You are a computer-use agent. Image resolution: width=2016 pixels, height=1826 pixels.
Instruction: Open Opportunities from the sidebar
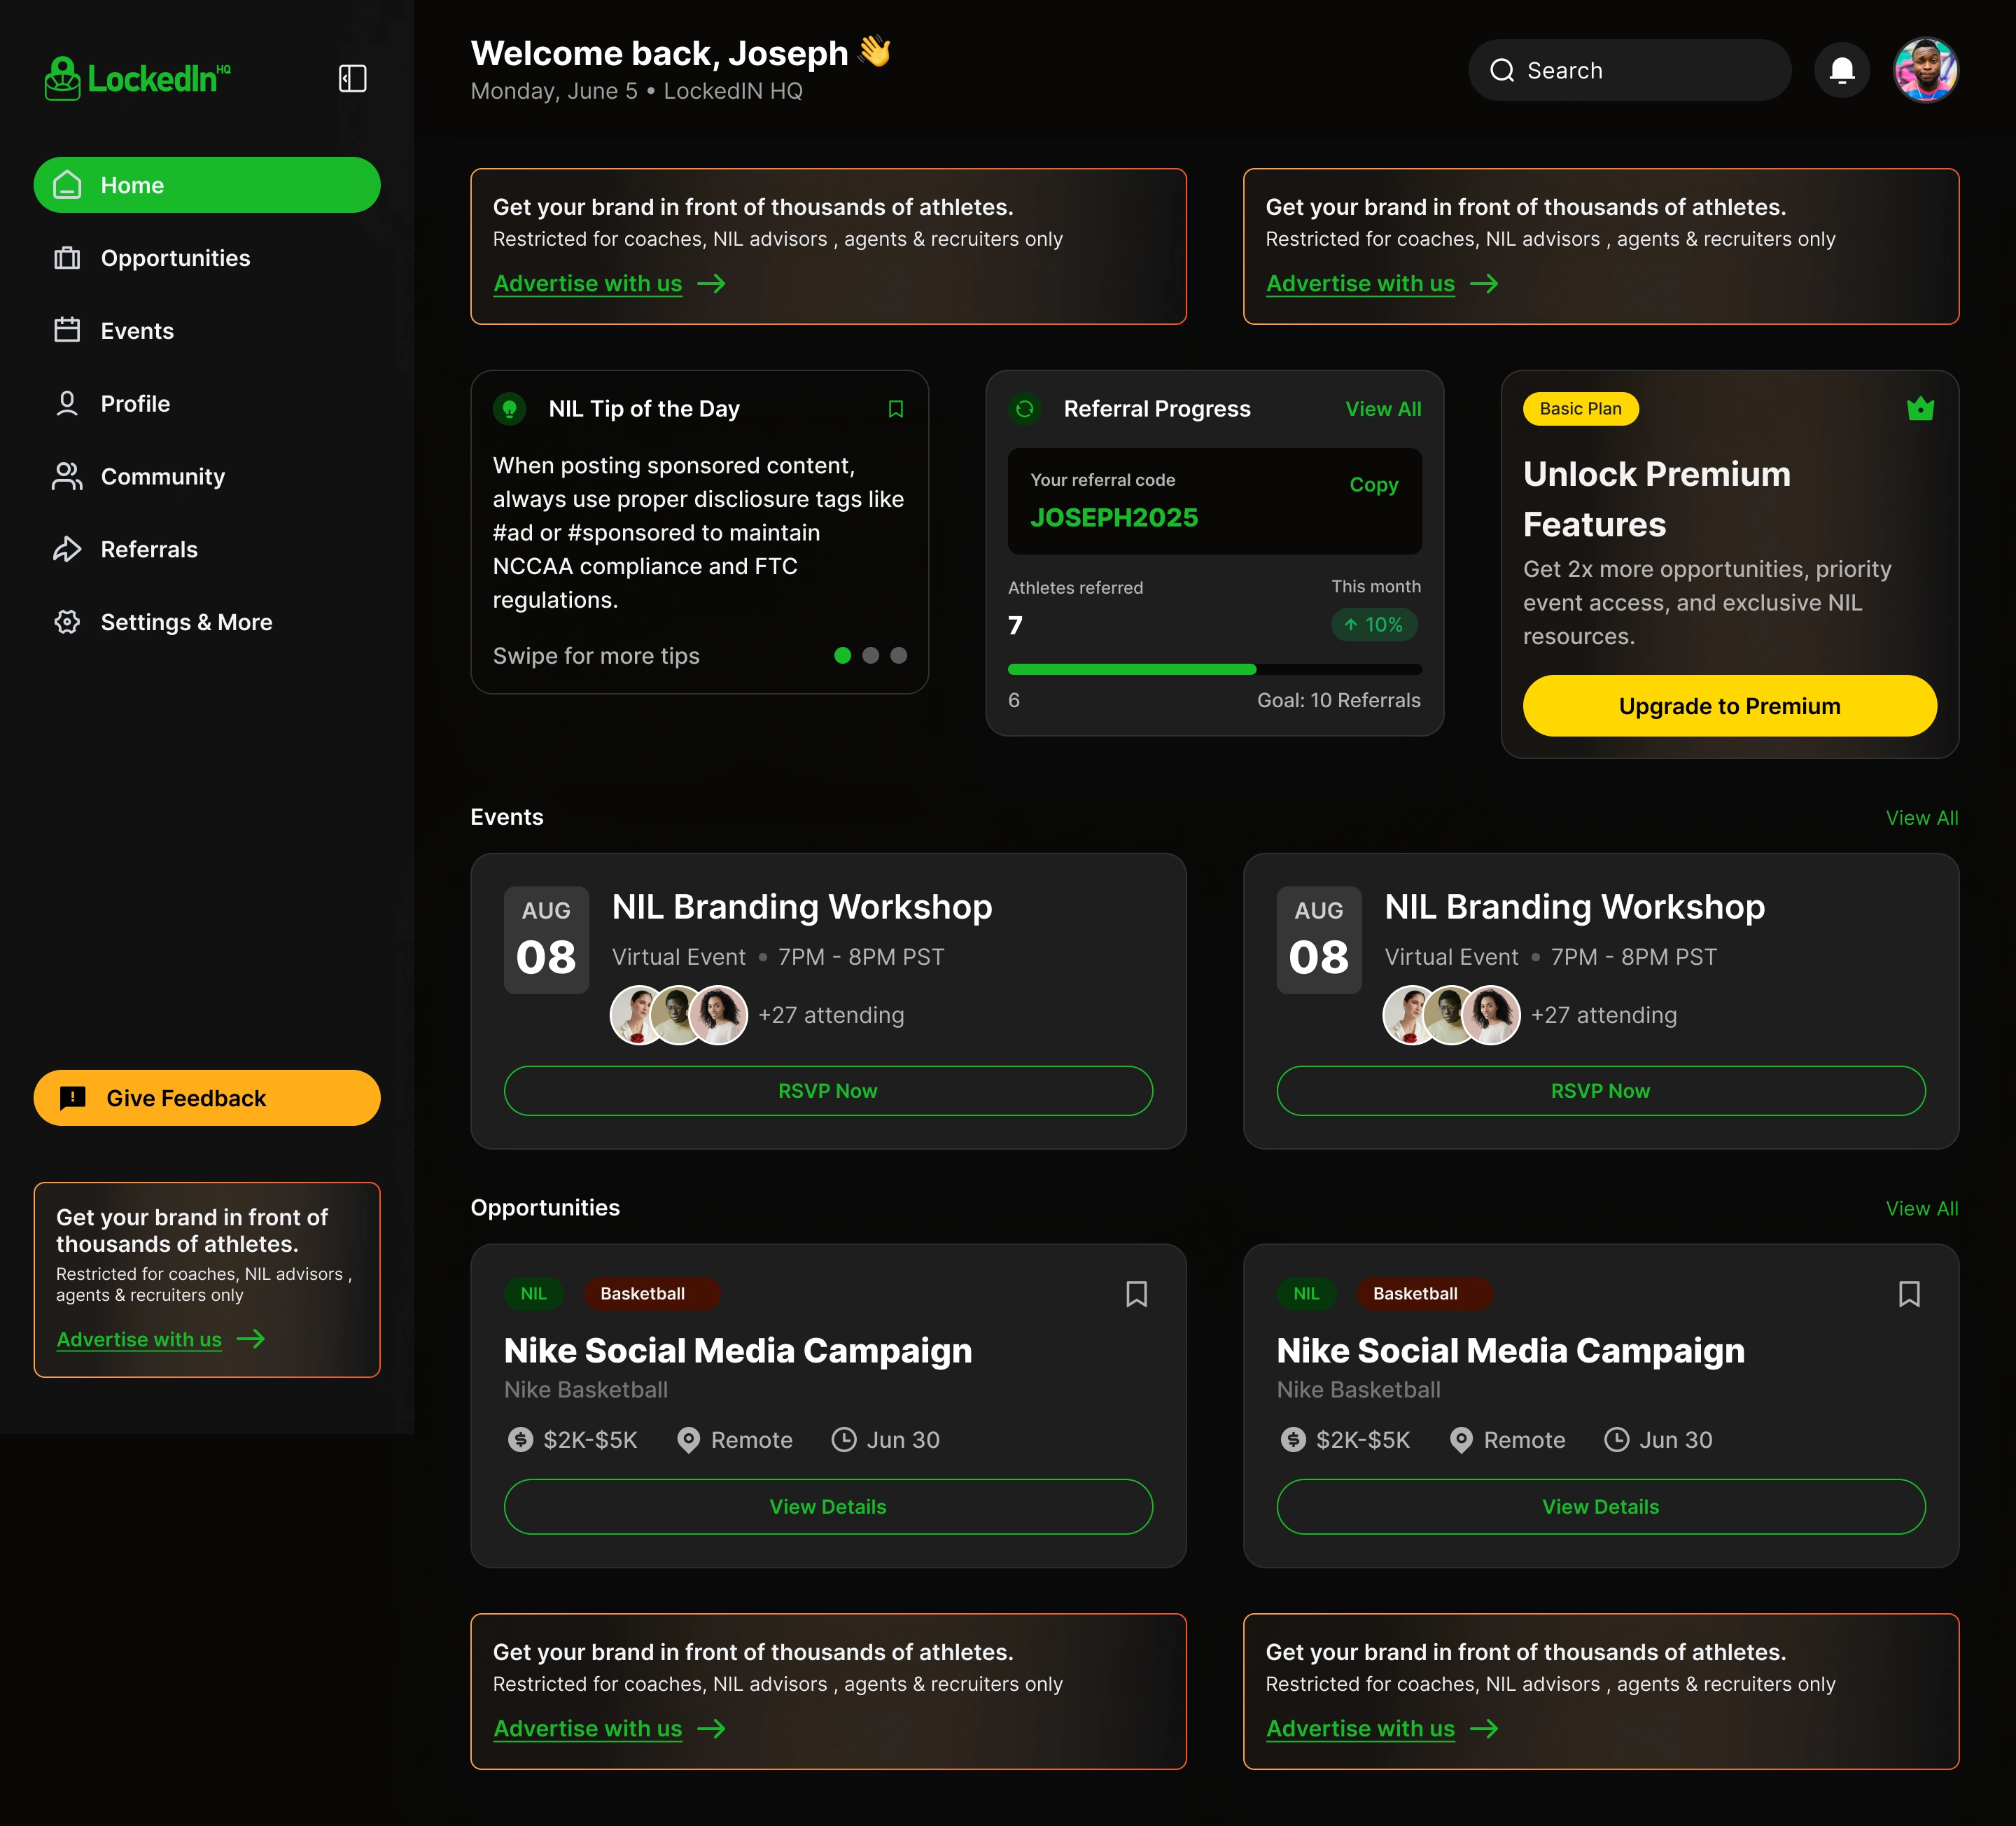tap(207, 258)
